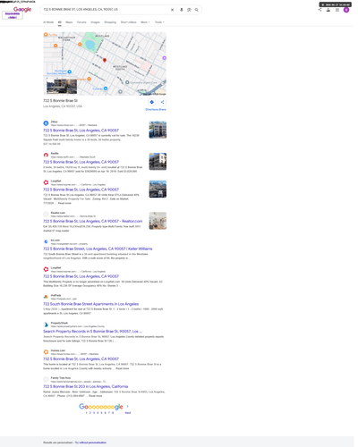The width and height of the screenshot is (358, 447).
Task: Click the street view photo on the map
Action: pos(62,86)
